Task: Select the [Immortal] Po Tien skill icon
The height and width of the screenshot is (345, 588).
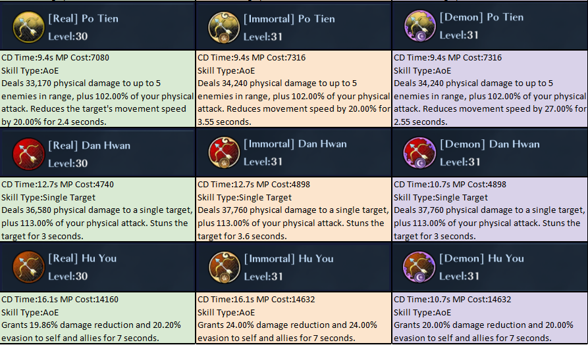Action: [x=224, y=27]
